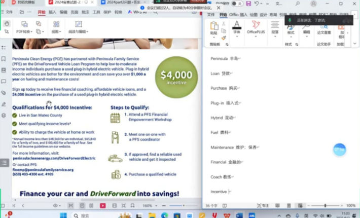
Task: Expand the 视图 dropdown in PDF toolbar
Action: [56, 31]
